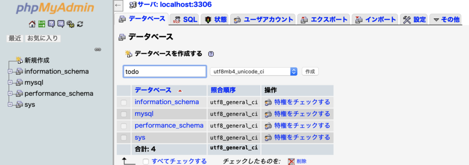Viewport: 469px width, 165px height.
Task: Expand the mysql tree node
Action: tap(10, 82)
